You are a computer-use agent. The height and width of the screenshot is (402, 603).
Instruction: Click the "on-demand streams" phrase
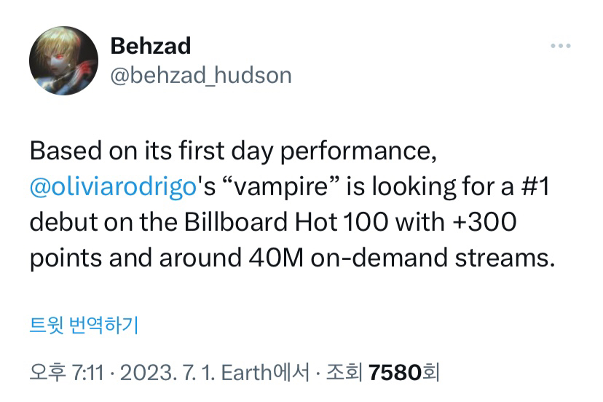tap(427, 258)
